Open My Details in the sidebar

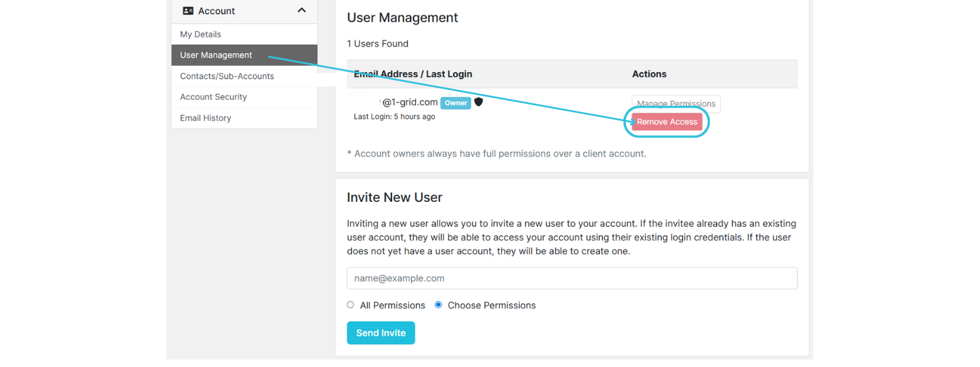click(x=200, y=34)
